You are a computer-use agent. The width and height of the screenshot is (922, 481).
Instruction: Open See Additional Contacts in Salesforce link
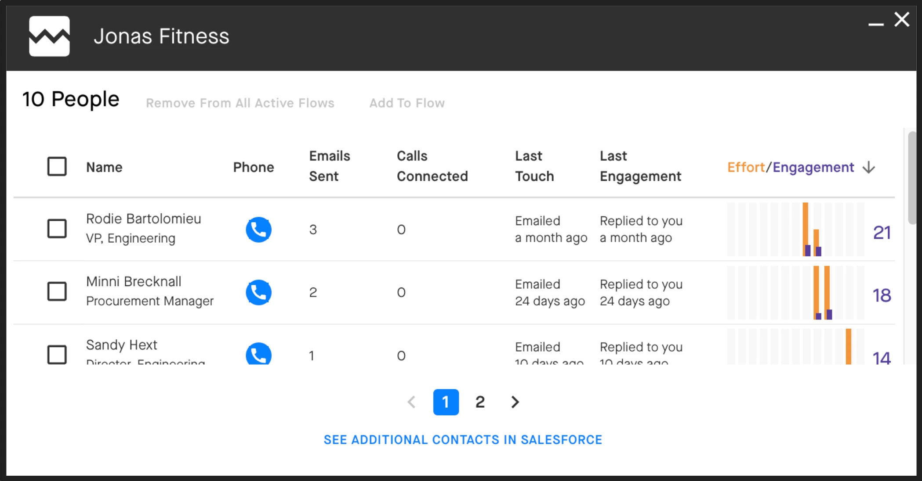(x=463, y=440)
